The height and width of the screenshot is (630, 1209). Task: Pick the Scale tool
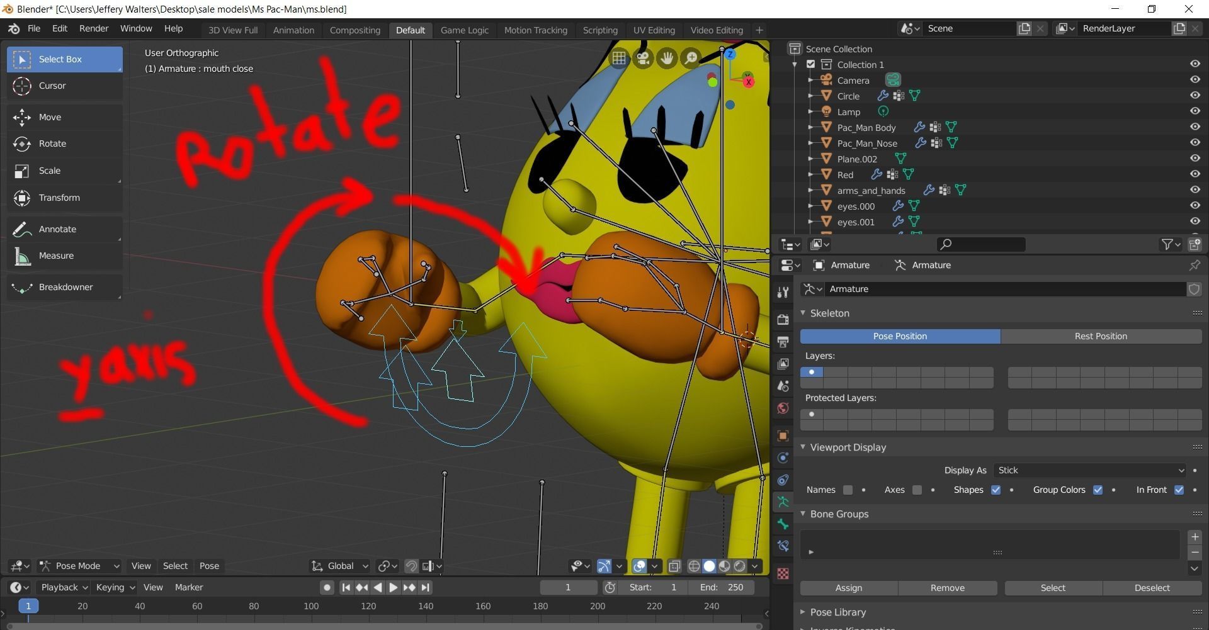(64, 171)
